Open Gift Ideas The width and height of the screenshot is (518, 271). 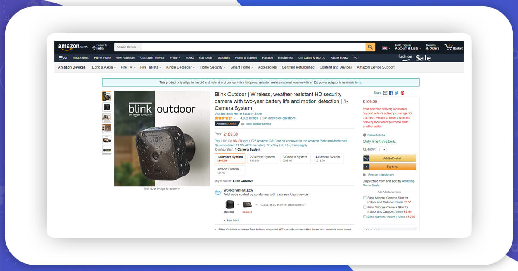click(x=205, y=57)
